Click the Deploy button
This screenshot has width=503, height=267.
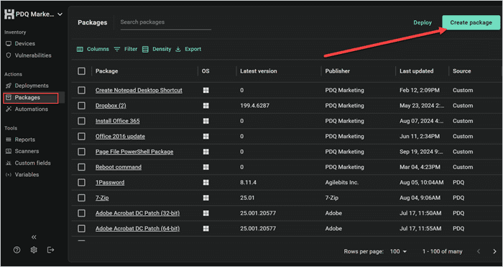[x=423, y=22]
